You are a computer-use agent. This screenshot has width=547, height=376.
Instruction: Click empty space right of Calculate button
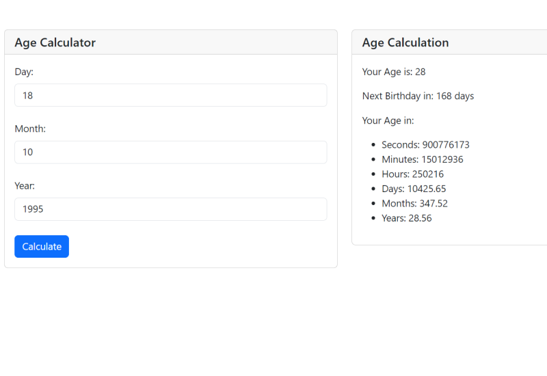tap(205, 246)
